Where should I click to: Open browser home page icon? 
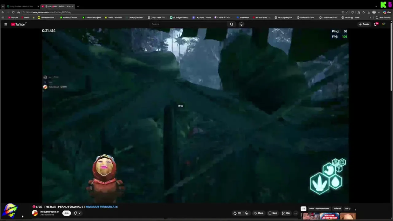point(18,12)
